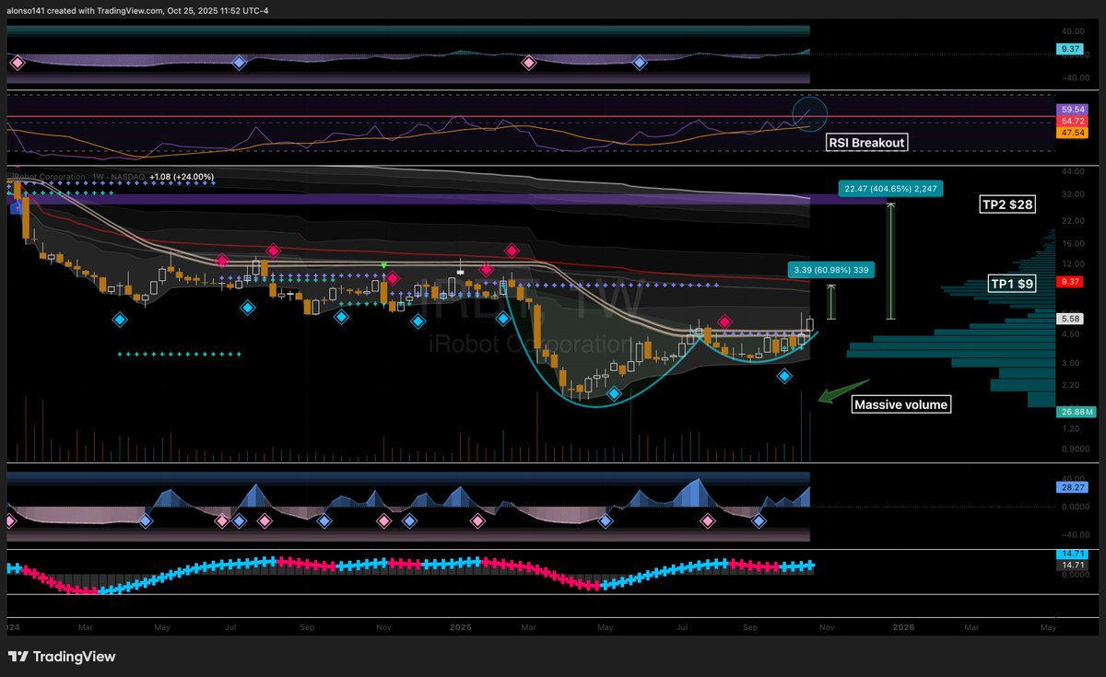Click the TradingView logo
Screen dimensions: 1106x677
click(62, 657)
